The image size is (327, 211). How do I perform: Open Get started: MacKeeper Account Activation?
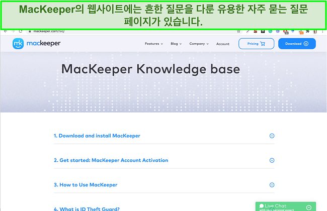click(111, 160)
